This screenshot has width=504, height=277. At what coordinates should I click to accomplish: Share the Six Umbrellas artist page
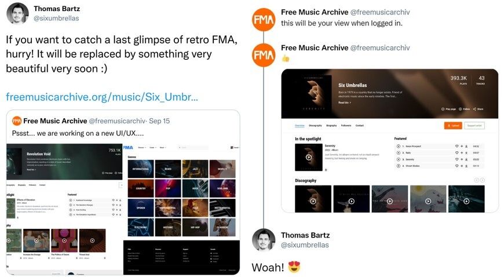pos(478,109)
